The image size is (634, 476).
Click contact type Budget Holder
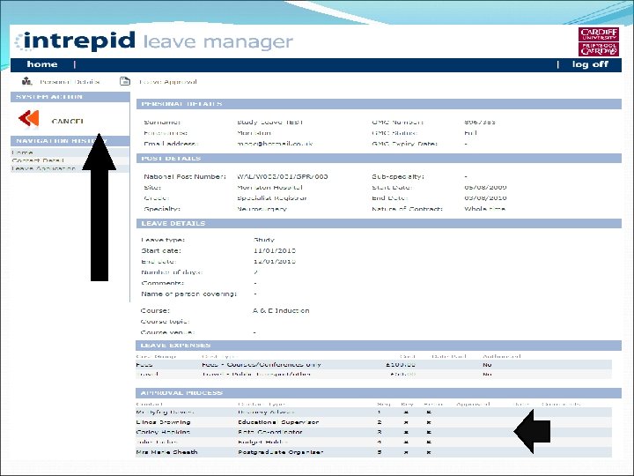262,442
